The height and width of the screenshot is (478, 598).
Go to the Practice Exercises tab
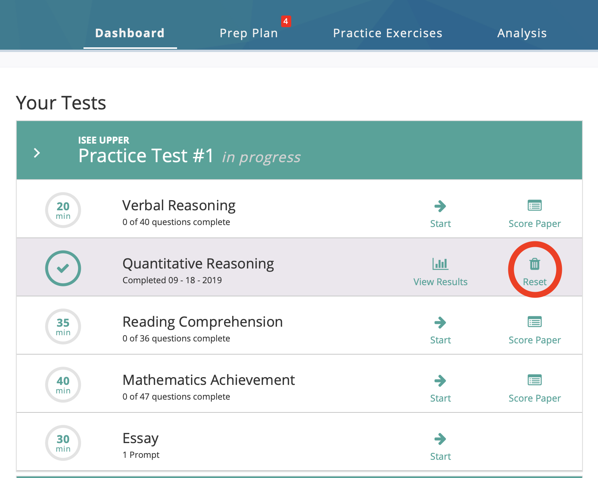click(x=388, y=33)
